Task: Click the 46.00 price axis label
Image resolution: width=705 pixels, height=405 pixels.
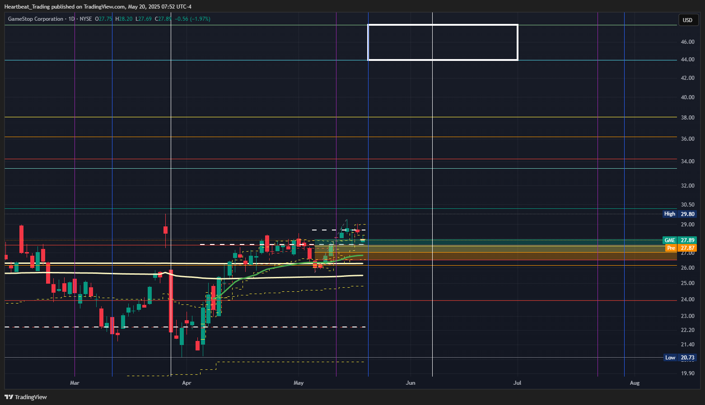Action: coord(687,42)
